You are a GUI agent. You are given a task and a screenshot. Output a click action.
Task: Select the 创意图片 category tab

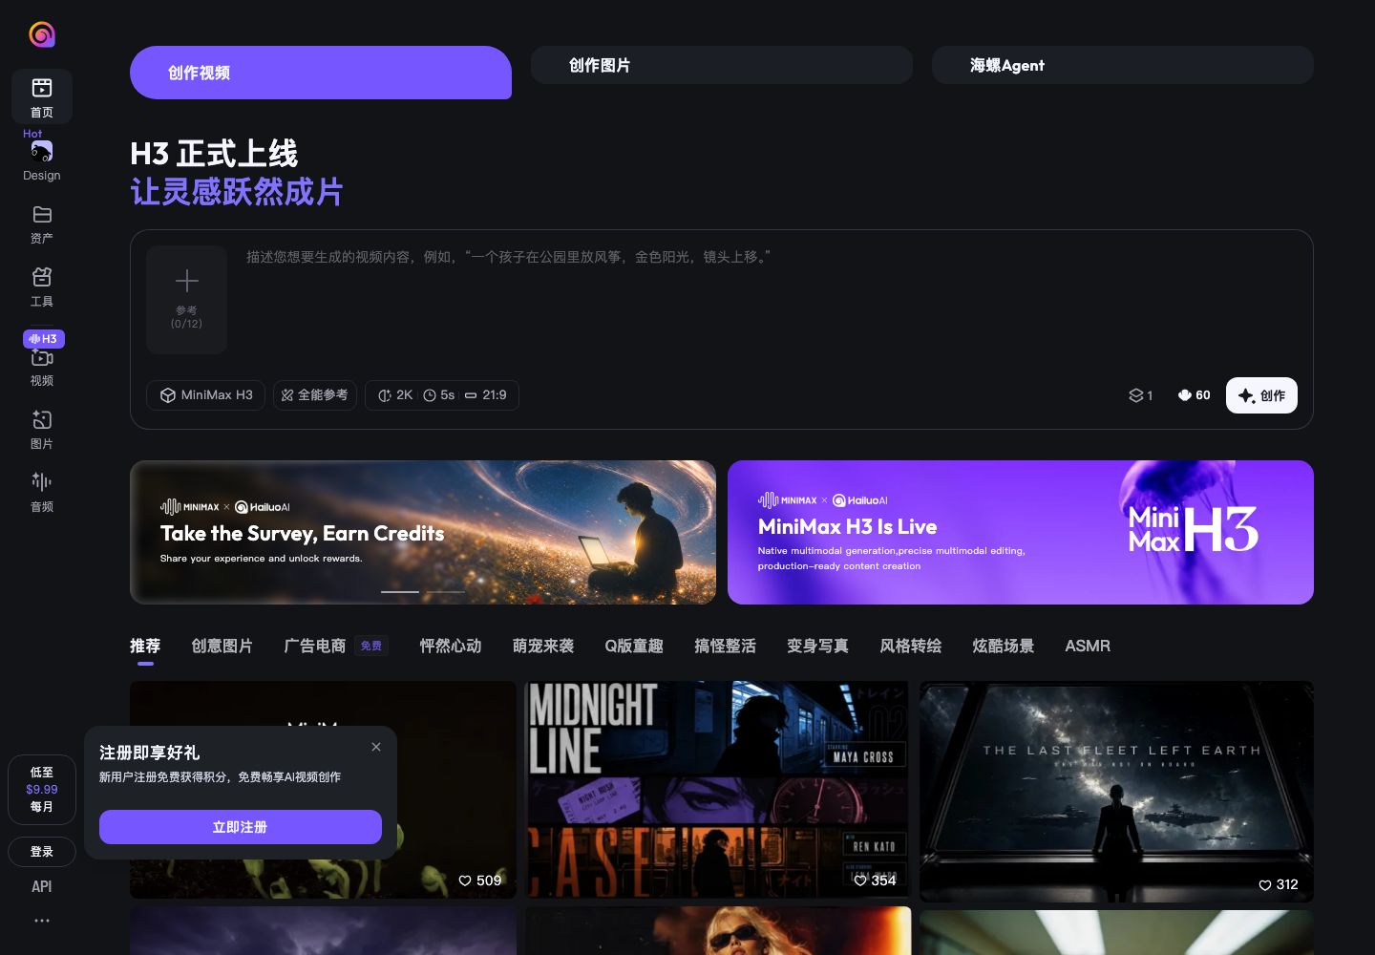pos(222,647)
